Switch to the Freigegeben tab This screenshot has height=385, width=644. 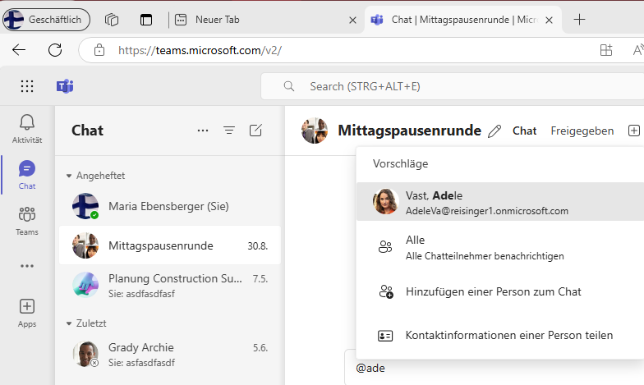point(582,131)
